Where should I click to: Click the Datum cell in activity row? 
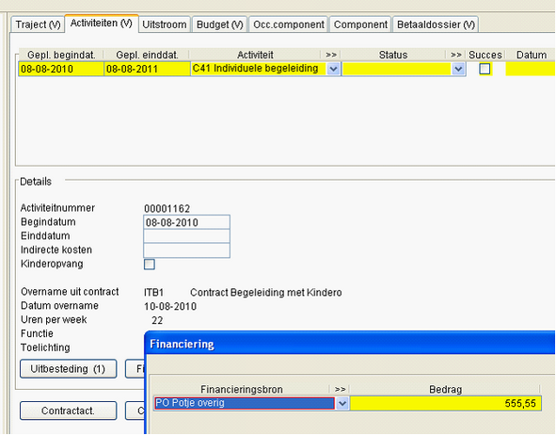(x=531, y=69)
